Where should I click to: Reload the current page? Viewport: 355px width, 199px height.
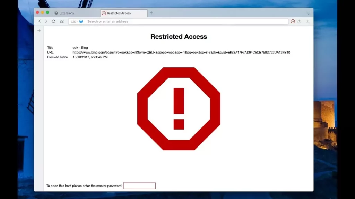53,21
